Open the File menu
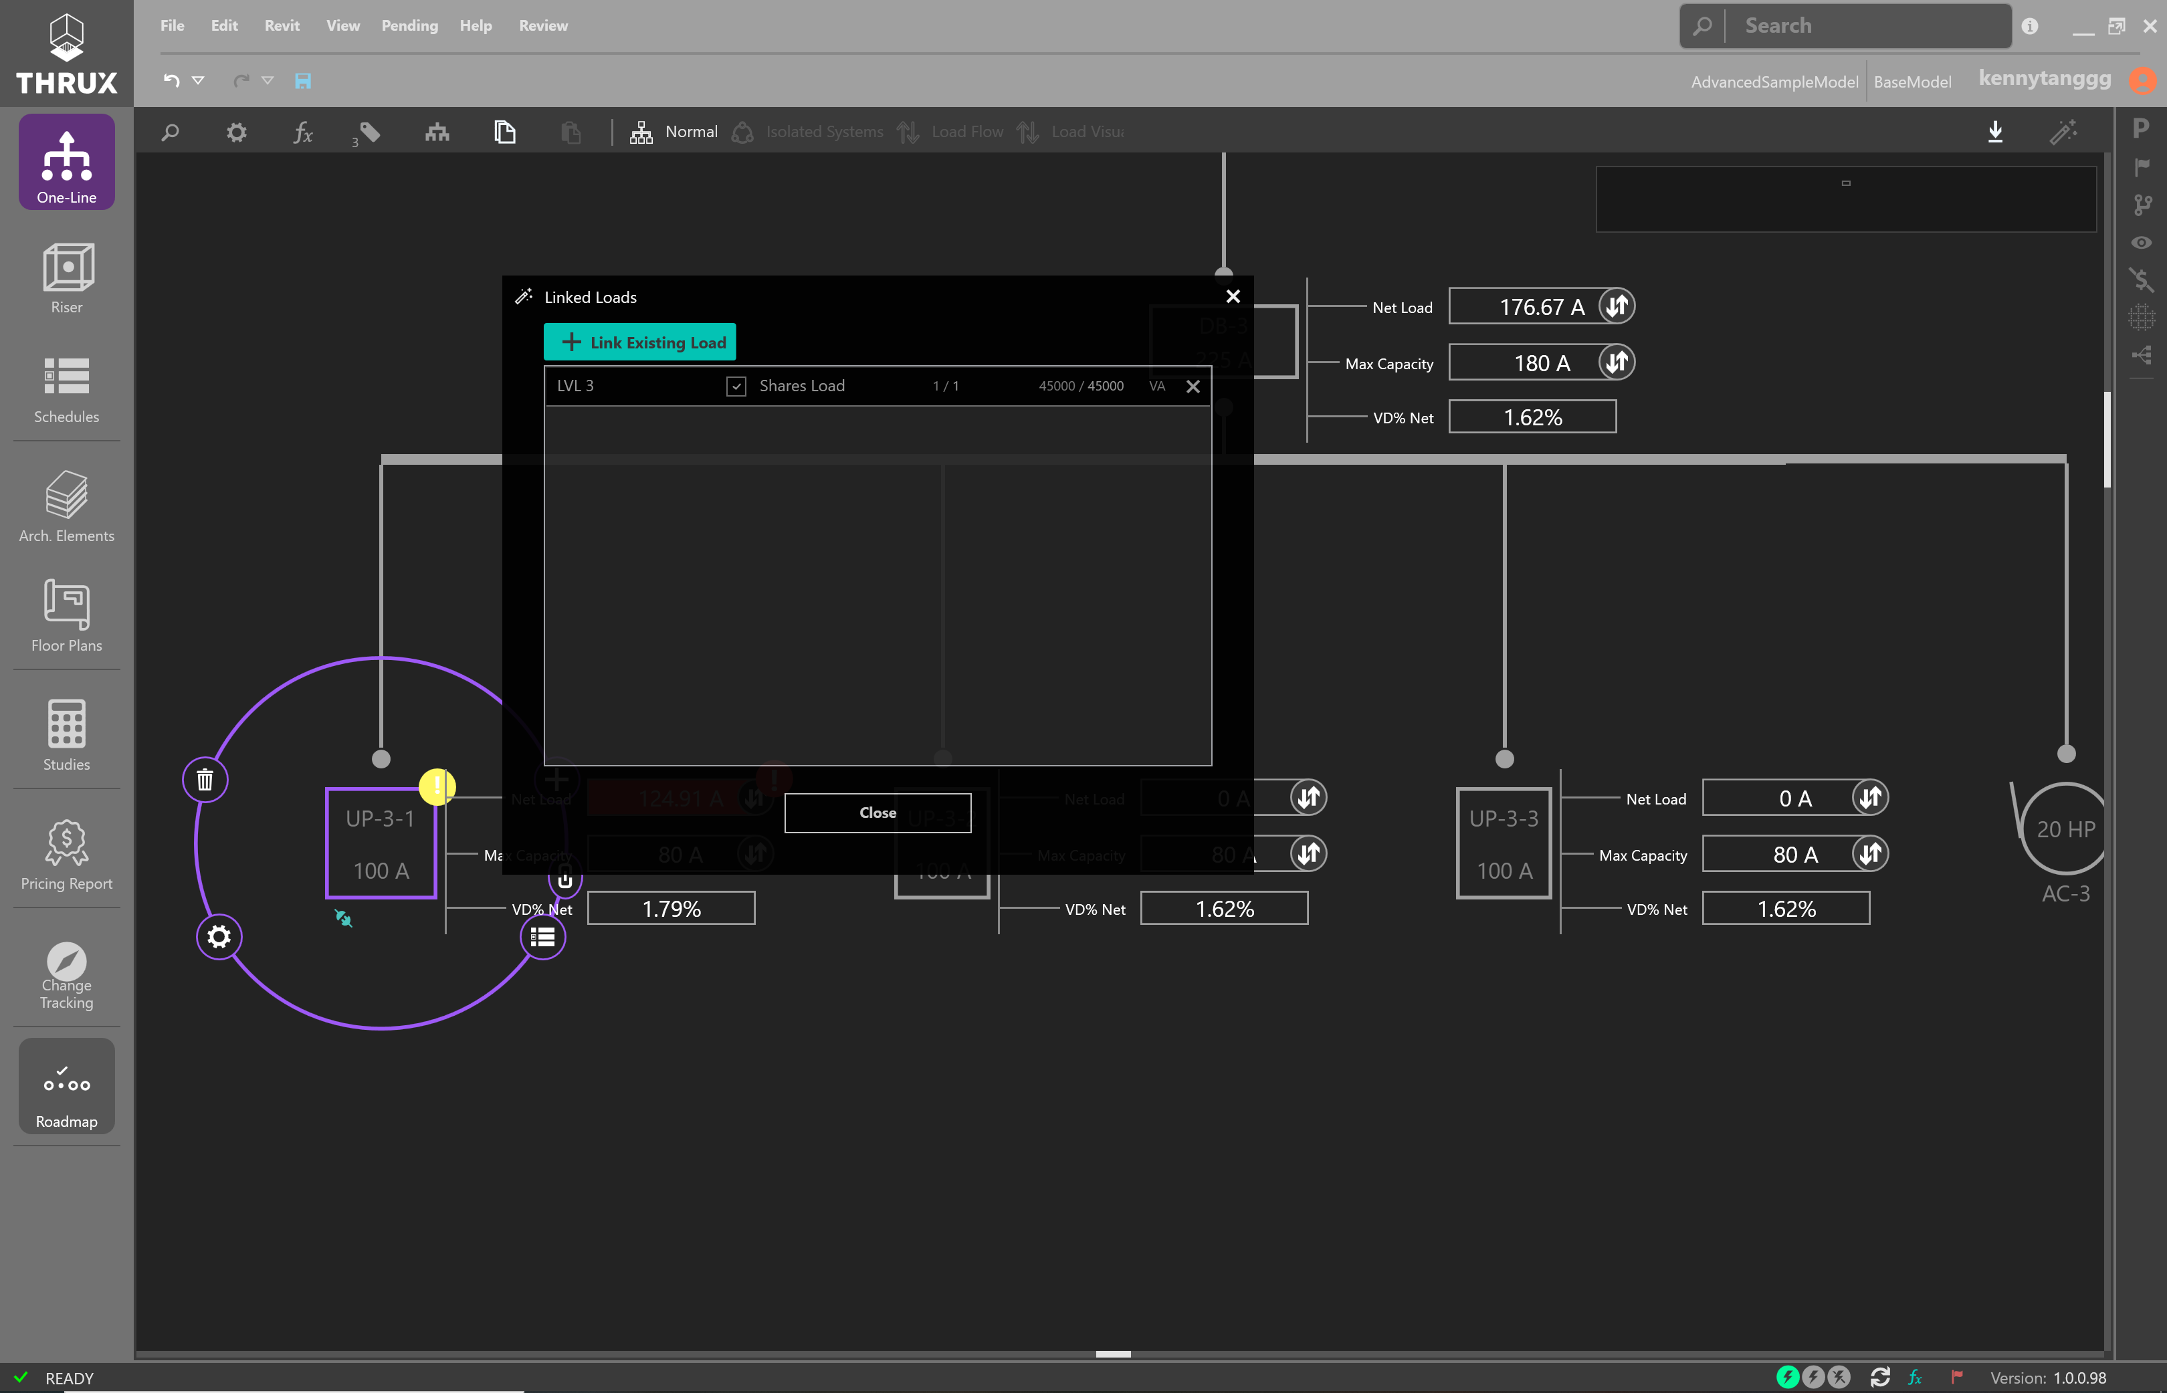The image size is (2167, 1393). tap(172, 25)
